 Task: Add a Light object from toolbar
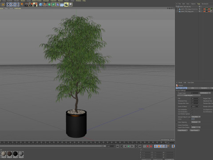tap(71, 4)
